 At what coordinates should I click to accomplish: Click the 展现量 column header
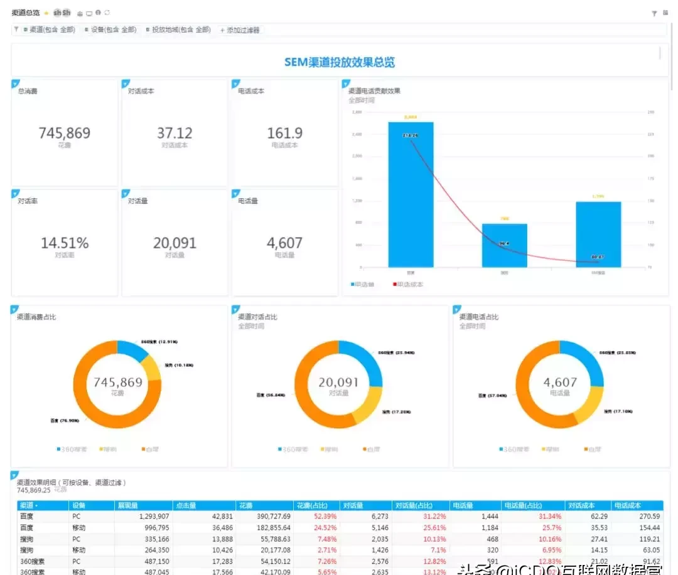pyautogui.click(x=144, y=505)
